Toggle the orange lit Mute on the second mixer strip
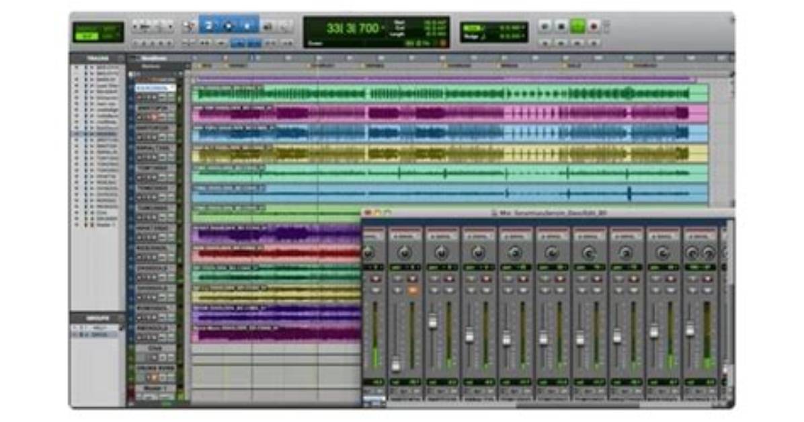Screen dimensions: 804x422 click(413, 290)
